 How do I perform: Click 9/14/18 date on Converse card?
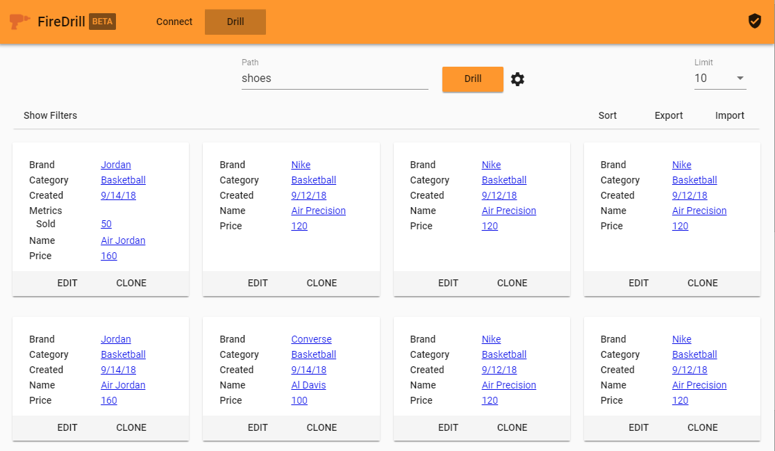point(308,370)
